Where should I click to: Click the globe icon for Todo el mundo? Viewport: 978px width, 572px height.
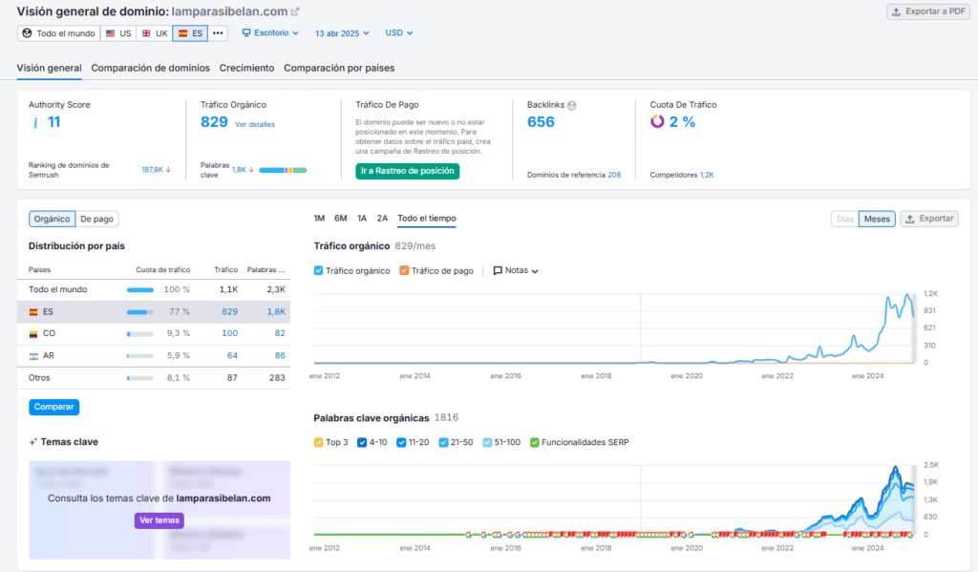(x=27, y=33)
